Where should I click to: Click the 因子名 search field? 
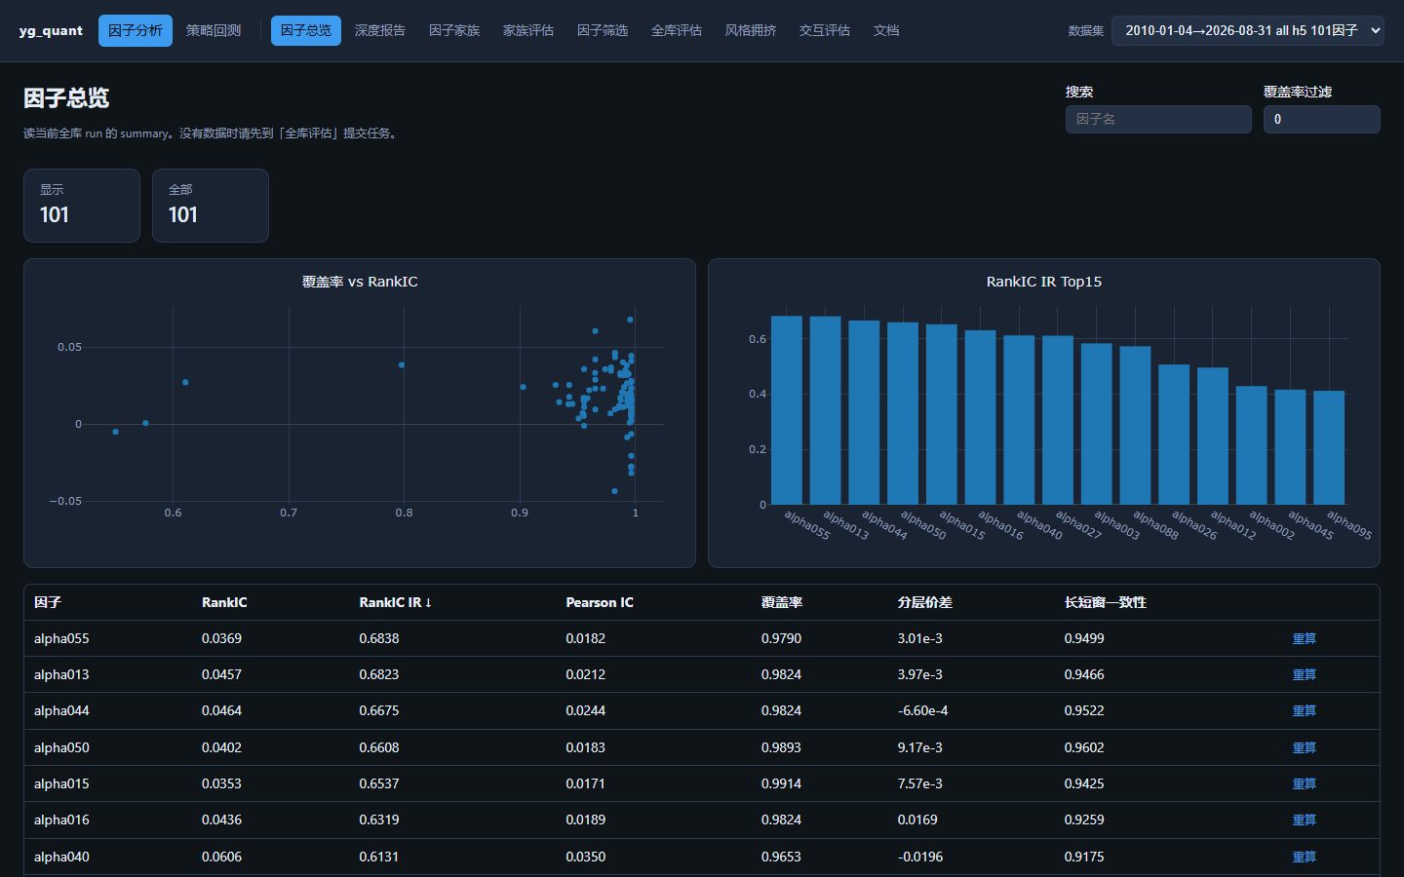click(1158, 119)
